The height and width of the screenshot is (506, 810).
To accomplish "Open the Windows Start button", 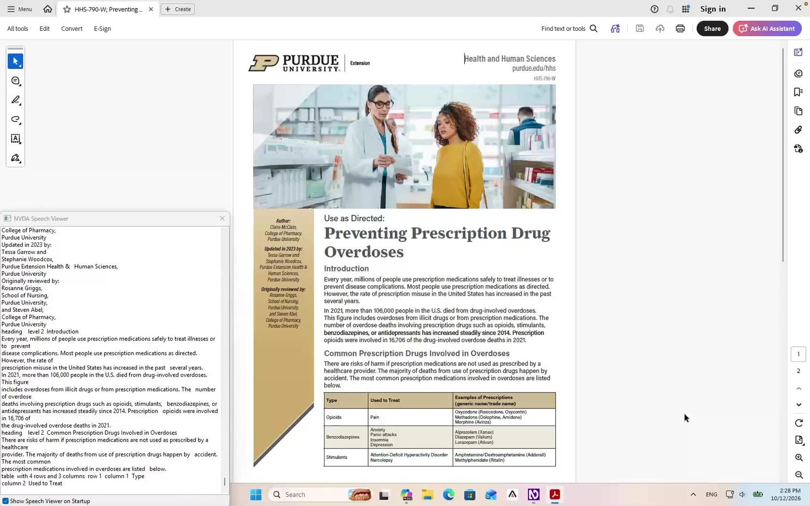I will point(256,494).
